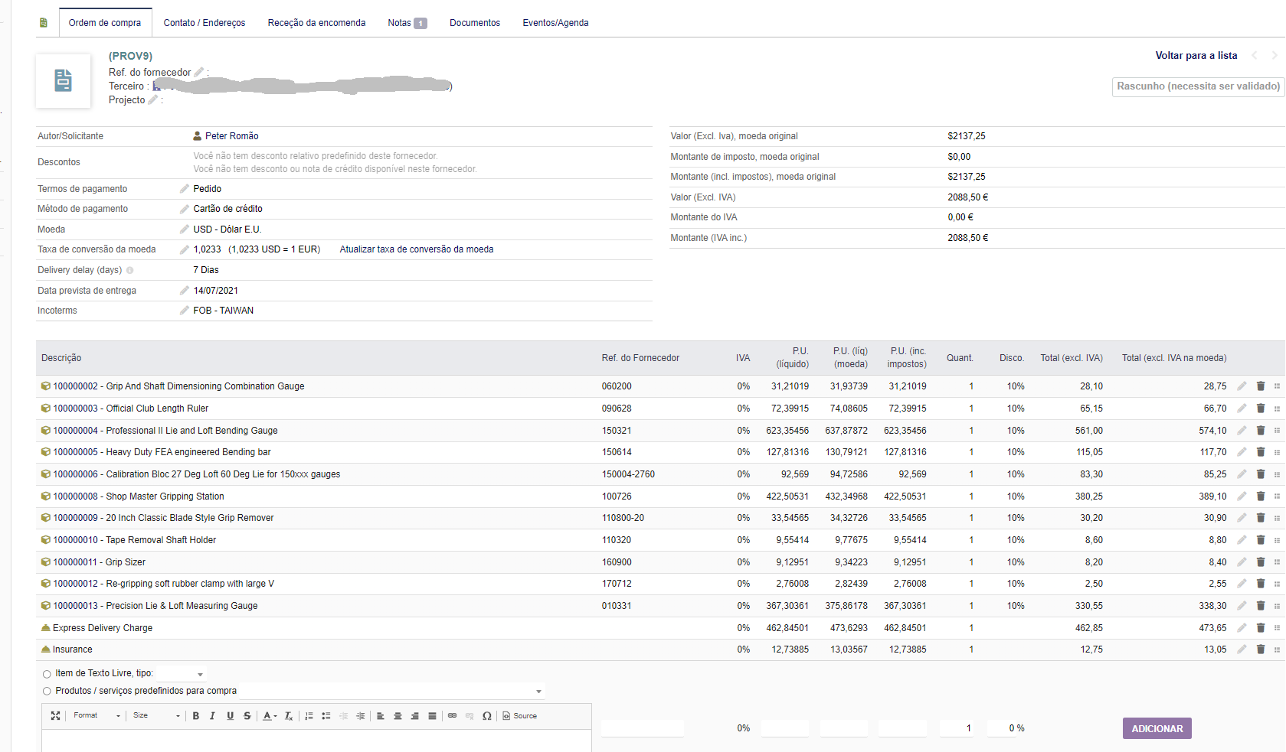
Task: Center-align text in the editor
Action: click(398, 716)
